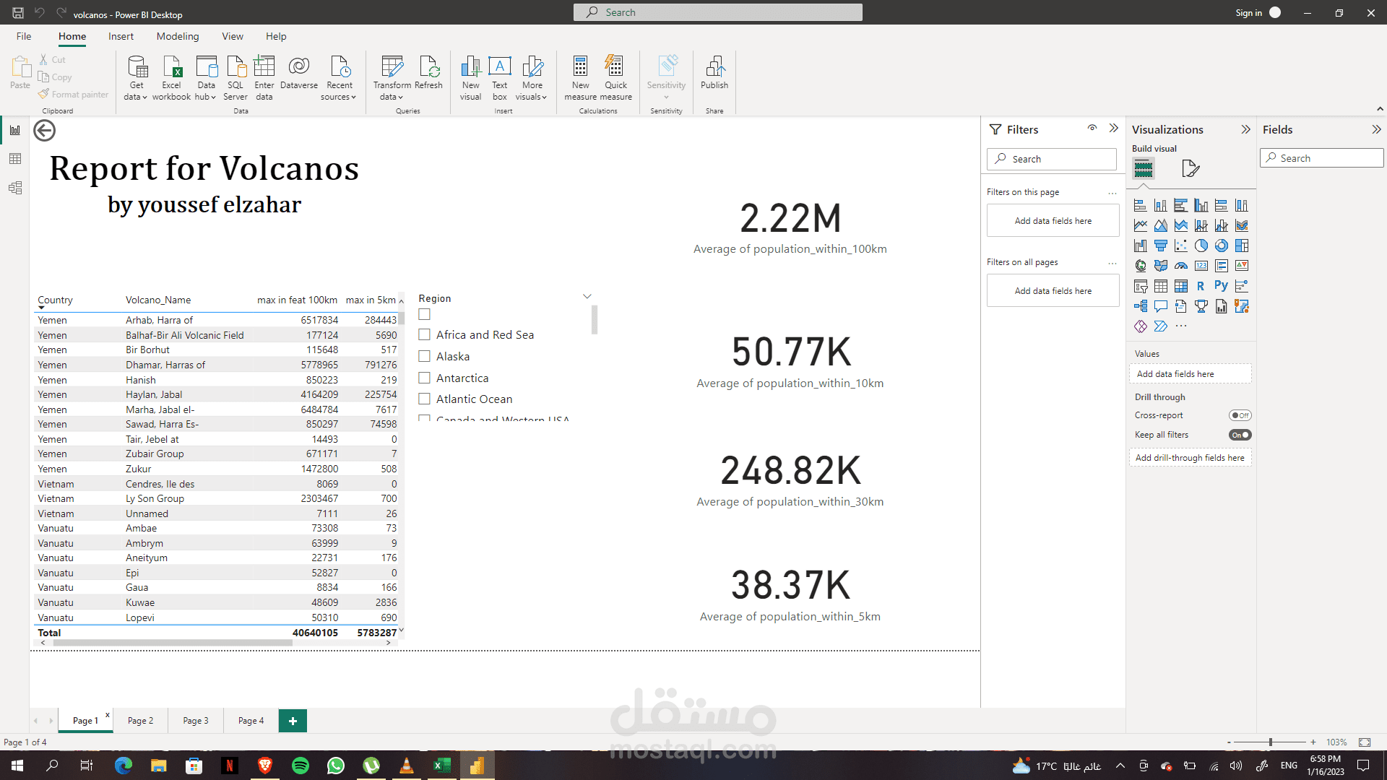This screenshot has width=1387, height=780.
Task: Open the Format visual tab icon
Action: click(1191, 169)
